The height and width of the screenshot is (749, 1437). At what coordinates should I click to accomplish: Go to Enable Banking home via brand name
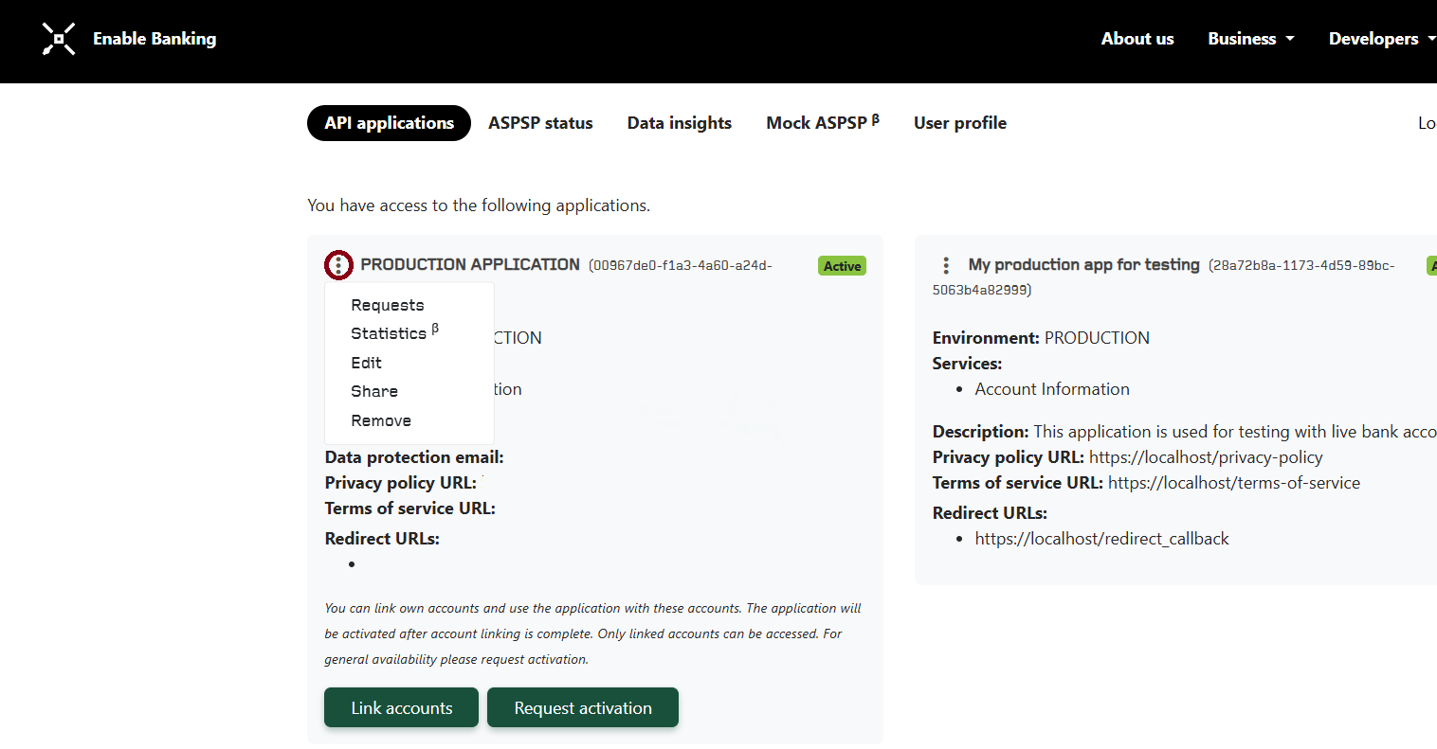[x=155, y=39]
